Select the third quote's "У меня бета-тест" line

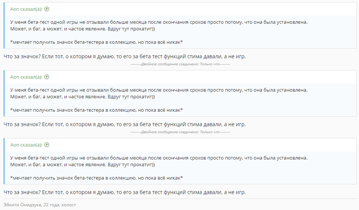159,158
